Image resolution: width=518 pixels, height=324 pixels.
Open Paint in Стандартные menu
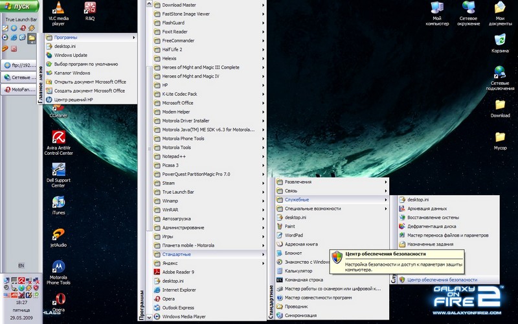(332, 226)
